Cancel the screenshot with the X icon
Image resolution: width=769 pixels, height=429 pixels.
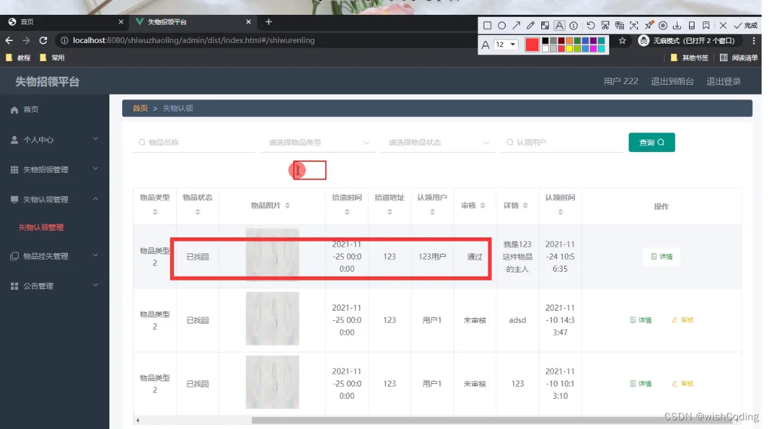[x=723, y=26]
